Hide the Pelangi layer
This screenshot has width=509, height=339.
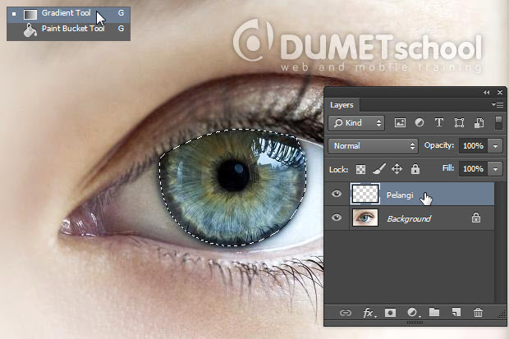[x=337, y=194]
